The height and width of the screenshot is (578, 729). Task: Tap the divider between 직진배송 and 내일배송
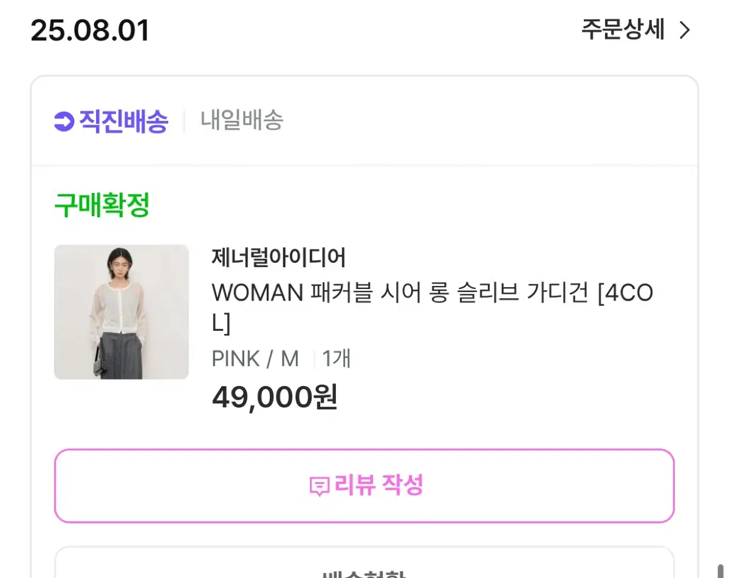click(183, 120)
